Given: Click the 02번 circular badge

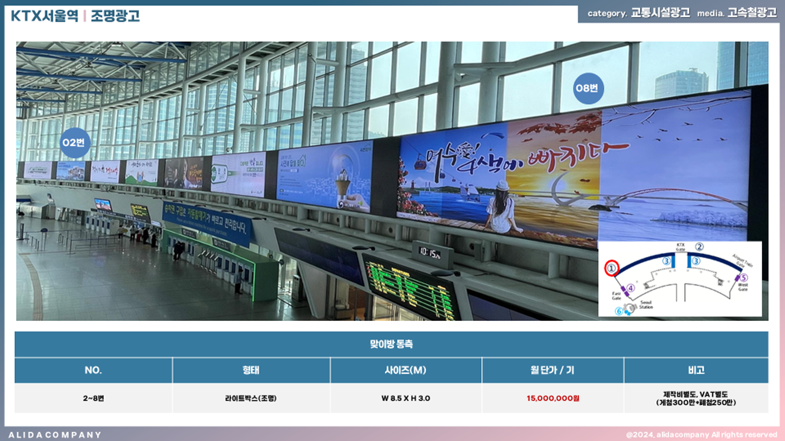Looking at the screenshot, I should click(x=75, y=143).
